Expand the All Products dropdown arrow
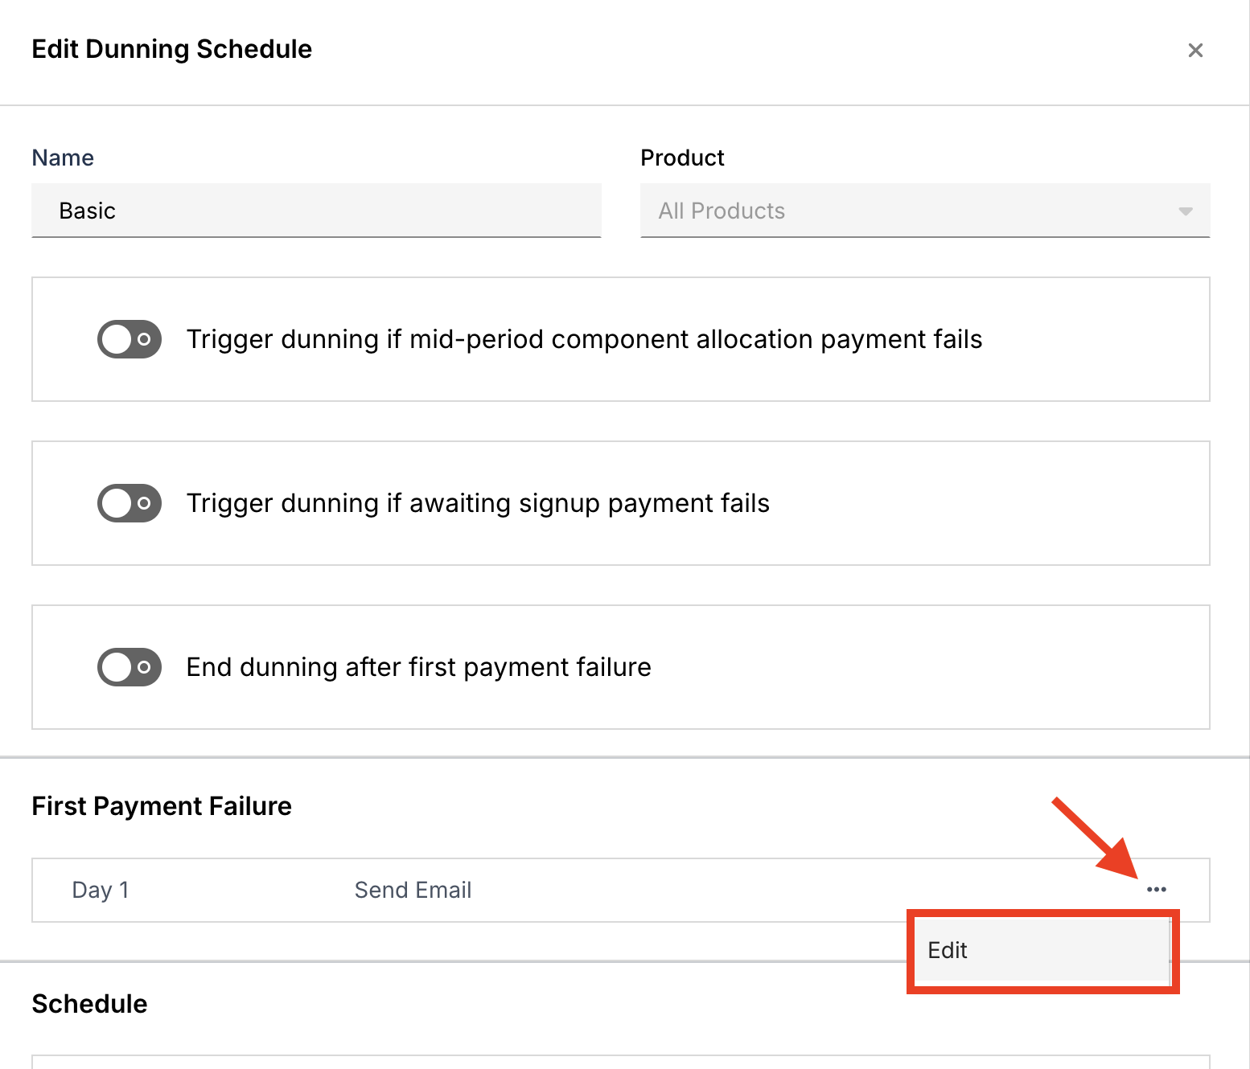 point(1185,211)
